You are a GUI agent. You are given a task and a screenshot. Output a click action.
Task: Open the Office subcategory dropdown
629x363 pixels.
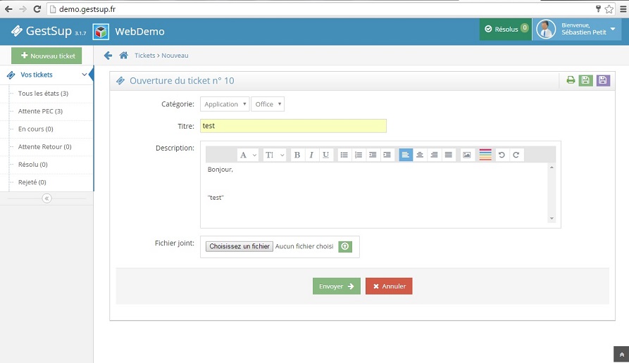[268, 104]
